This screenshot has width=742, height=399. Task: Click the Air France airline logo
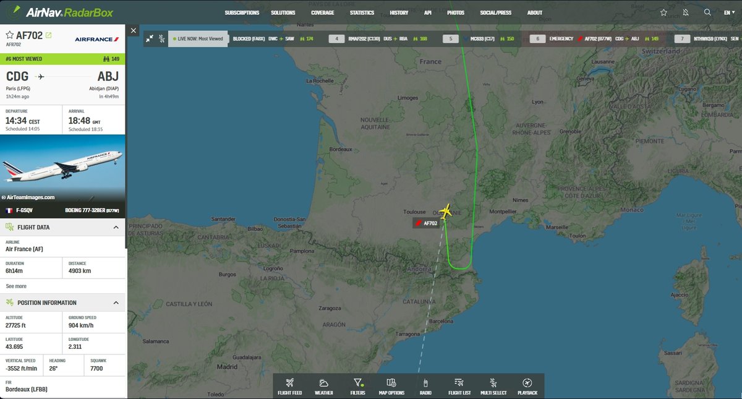point(97,39)
